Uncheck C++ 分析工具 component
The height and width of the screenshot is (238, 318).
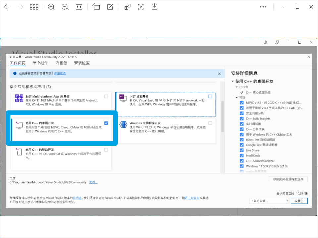pyautogui.click(x=242, y=129)
